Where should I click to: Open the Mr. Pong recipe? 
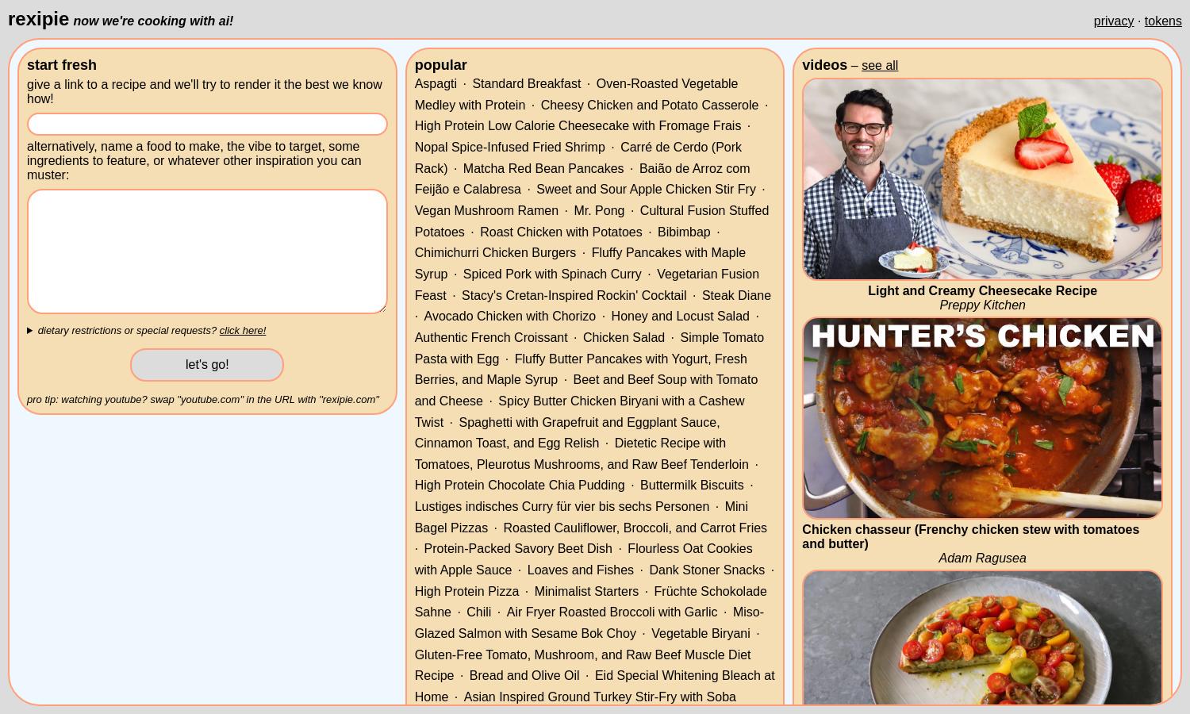599,211
